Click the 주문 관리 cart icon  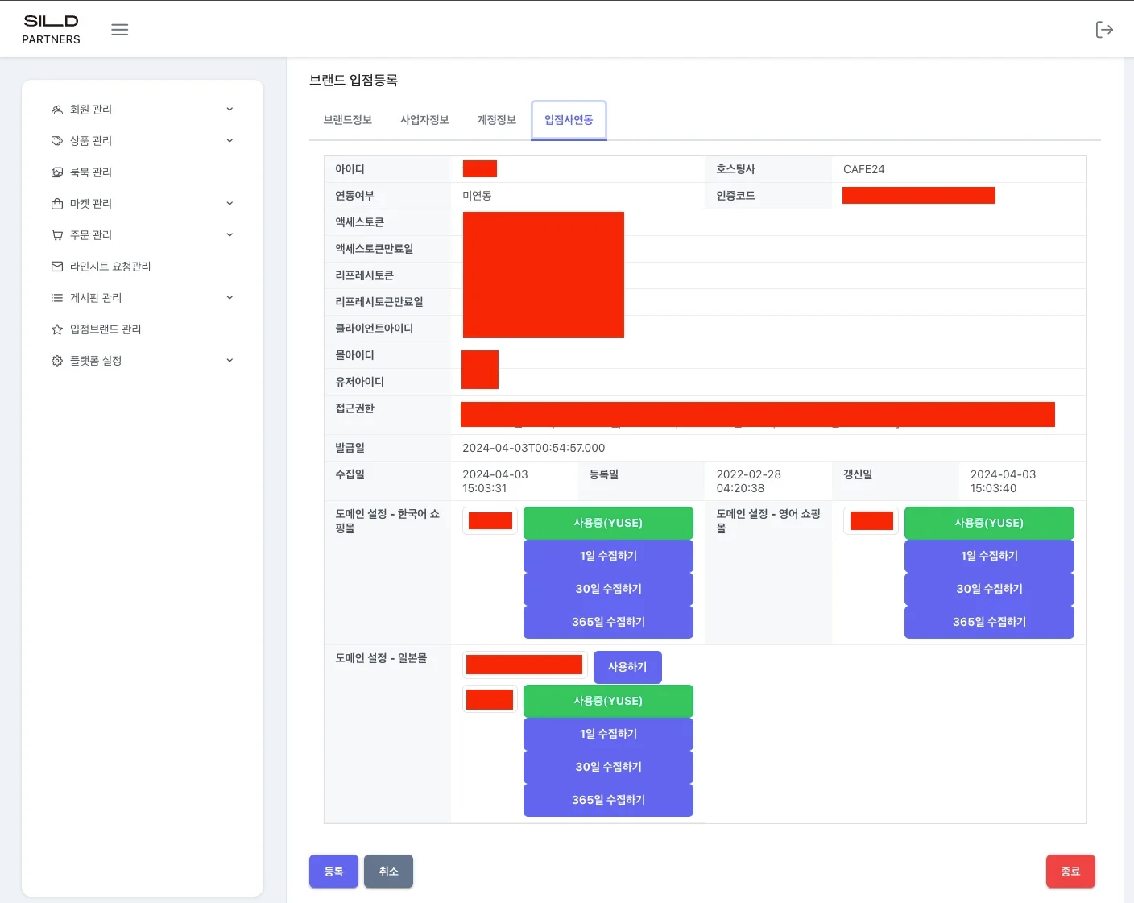pyautogui.click(x=57, y=235)
